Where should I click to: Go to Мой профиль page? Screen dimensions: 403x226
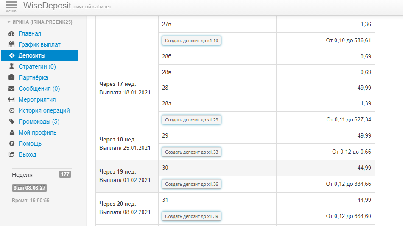click(37, 133)
